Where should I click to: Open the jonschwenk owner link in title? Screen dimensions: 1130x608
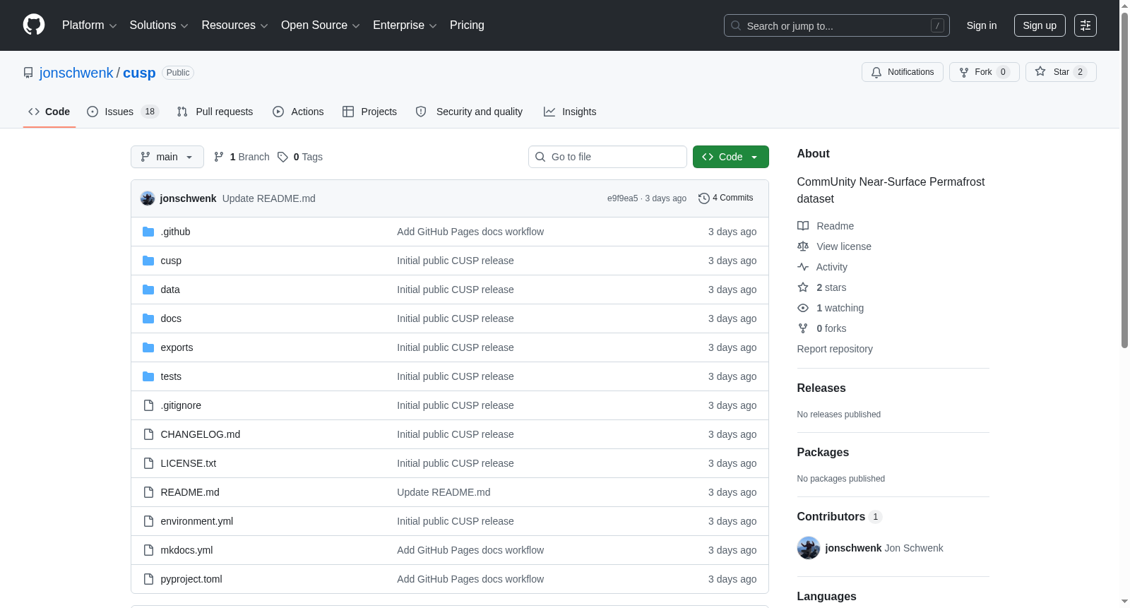76,73
